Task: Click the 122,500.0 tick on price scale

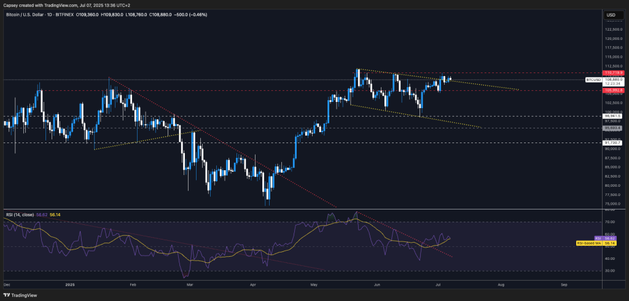Action: (614, 29)
